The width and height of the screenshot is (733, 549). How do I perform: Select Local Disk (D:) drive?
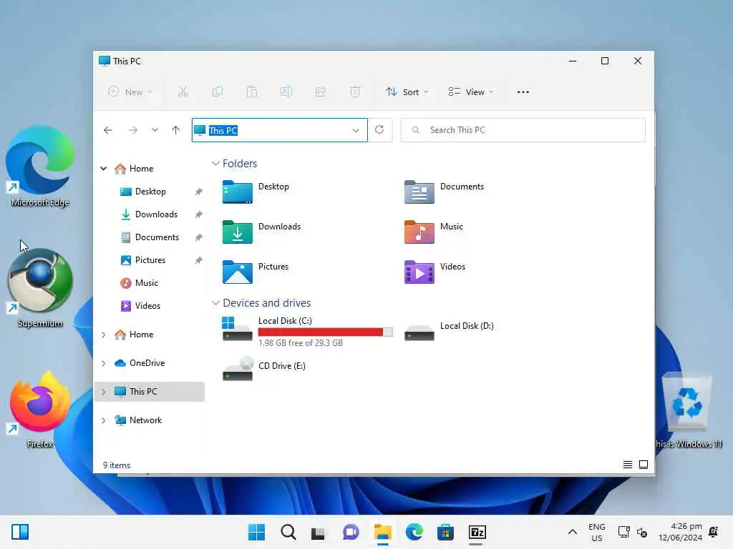pyautogui.click(x=450, y=332)
